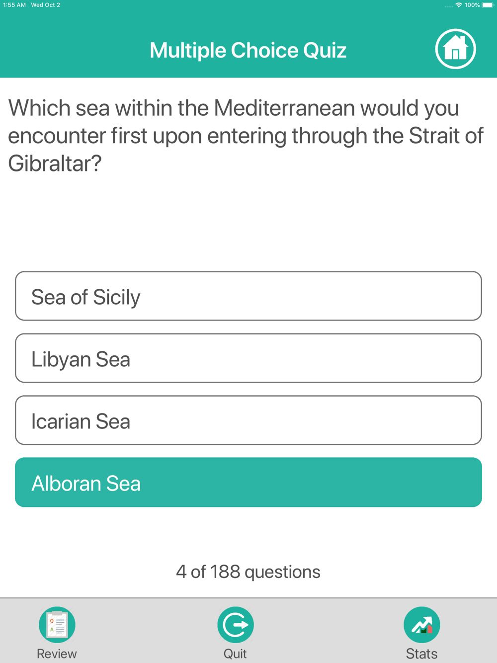
Task: Click the cellular signal dots indicator
Action: pos(449,6)
